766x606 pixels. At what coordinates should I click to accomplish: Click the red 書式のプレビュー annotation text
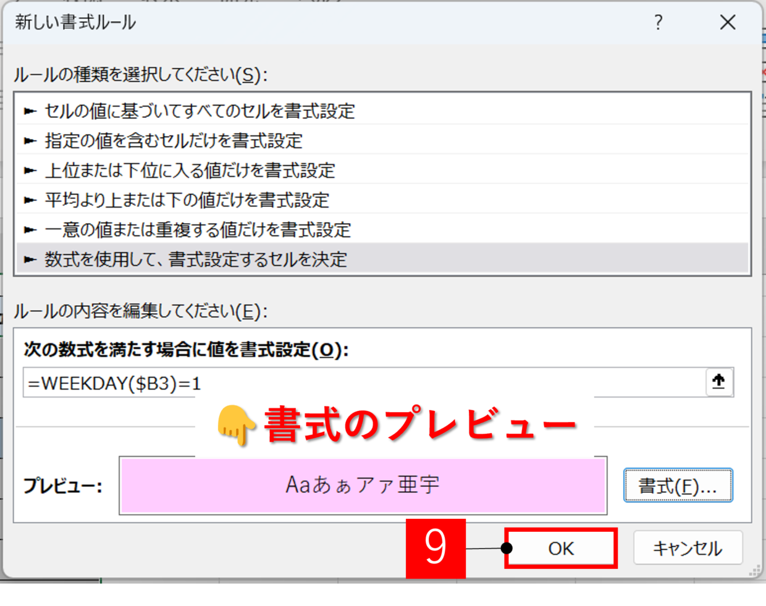420,426
